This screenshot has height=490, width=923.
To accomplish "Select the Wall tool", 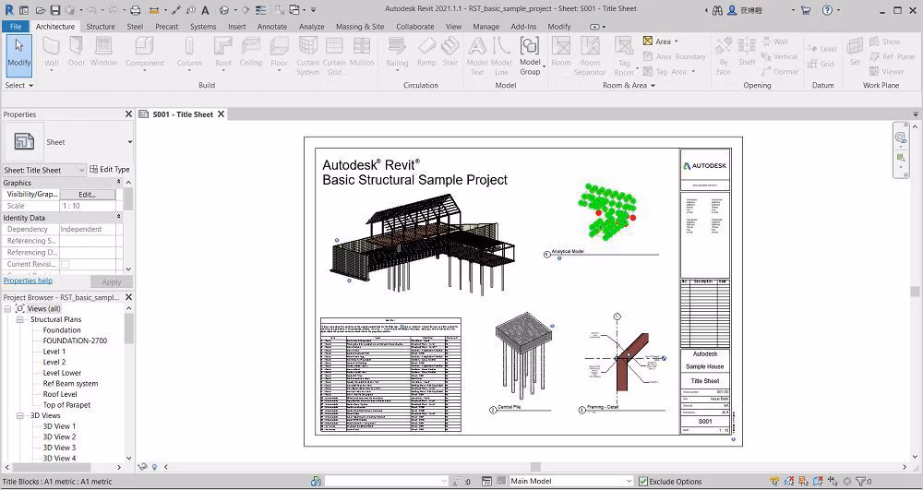I will pyautogui.click(x=51, y=54).
